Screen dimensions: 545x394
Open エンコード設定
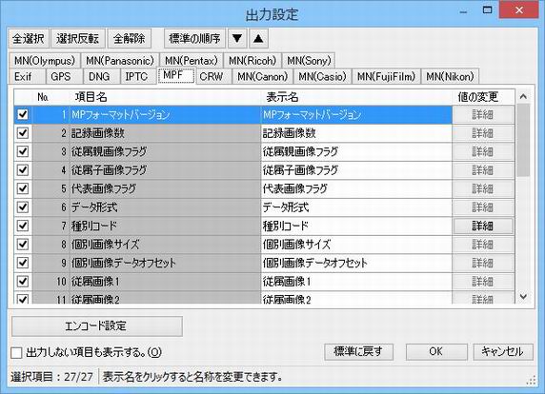(x=97, y=326)
